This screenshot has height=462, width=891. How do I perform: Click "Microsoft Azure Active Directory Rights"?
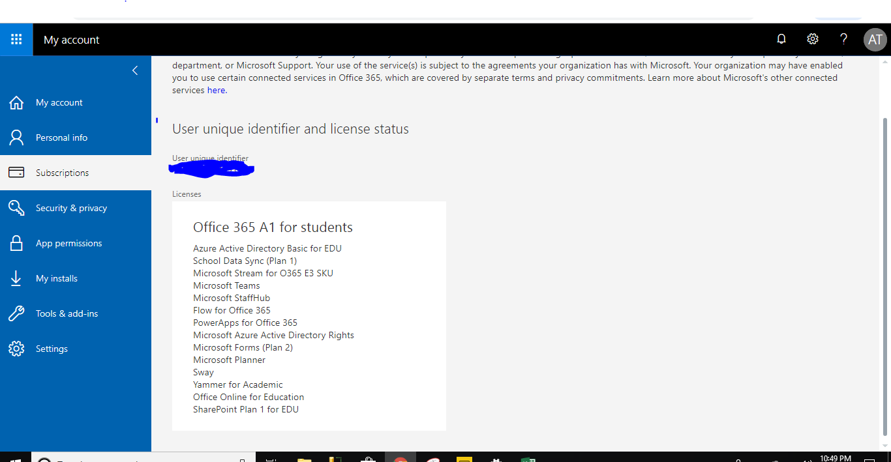273,335
